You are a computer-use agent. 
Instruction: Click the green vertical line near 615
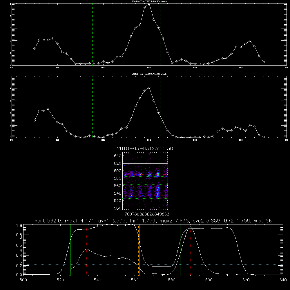tap(236, 250)
